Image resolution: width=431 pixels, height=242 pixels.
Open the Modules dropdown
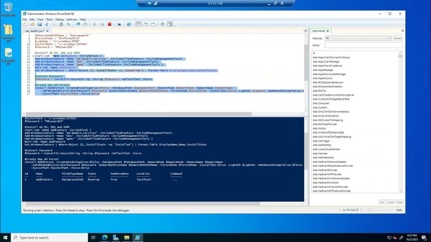point(358,38)
